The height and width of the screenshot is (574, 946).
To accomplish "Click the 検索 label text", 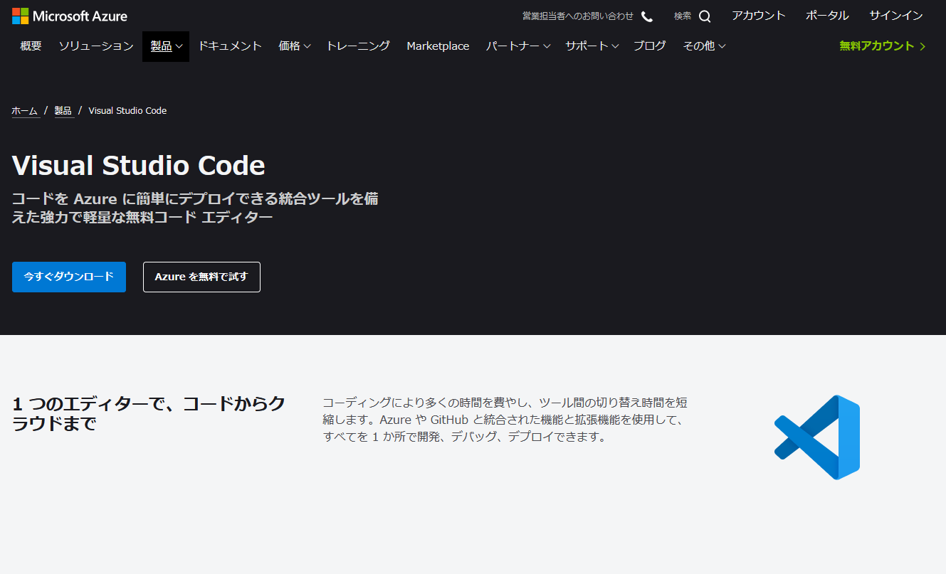I will 683,16.
